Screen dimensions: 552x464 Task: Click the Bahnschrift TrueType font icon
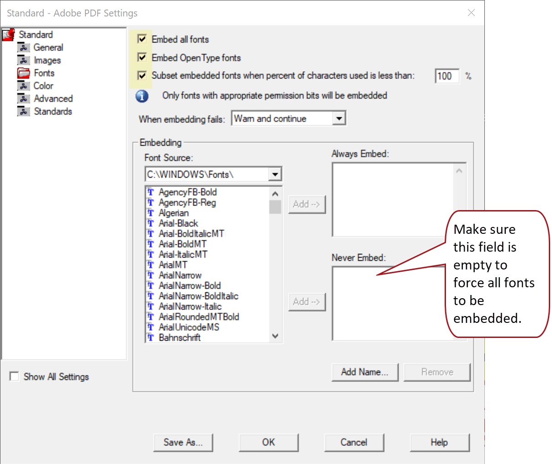151,337
